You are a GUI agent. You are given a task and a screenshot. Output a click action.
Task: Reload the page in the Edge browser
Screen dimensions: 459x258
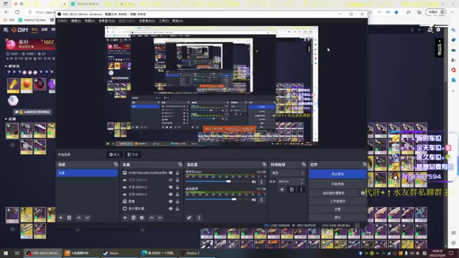click(17, 12)
